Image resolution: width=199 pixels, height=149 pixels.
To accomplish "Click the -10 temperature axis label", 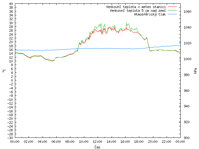I will 10,100.
